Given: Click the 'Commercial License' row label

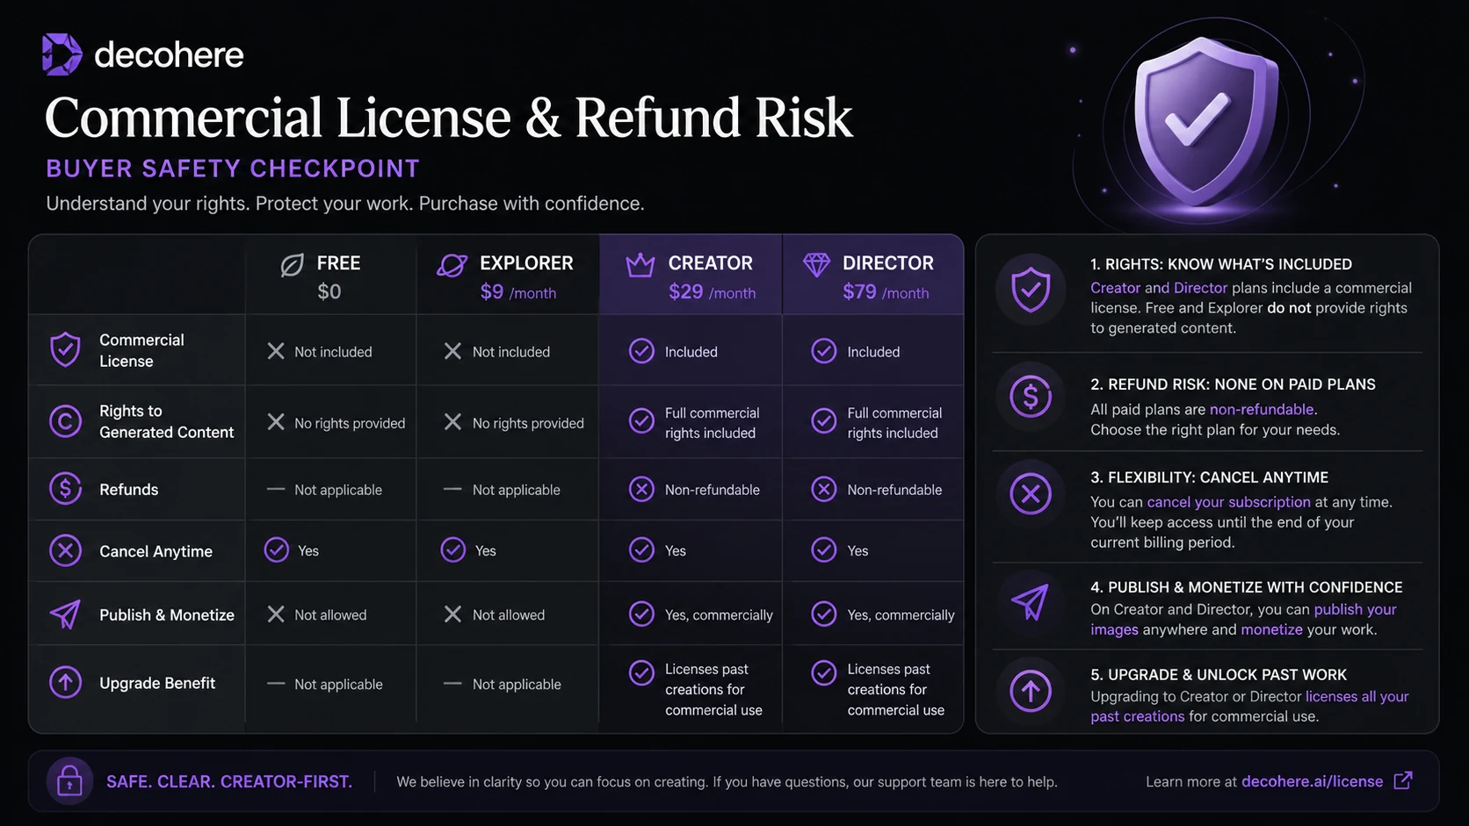Looking at the screenshot, I should (141, 350).
